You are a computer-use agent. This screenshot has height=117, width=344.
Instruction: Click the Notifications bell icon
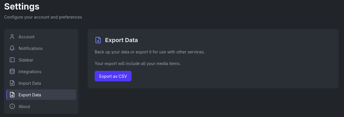pyautogui.click(x=12, y=48)
